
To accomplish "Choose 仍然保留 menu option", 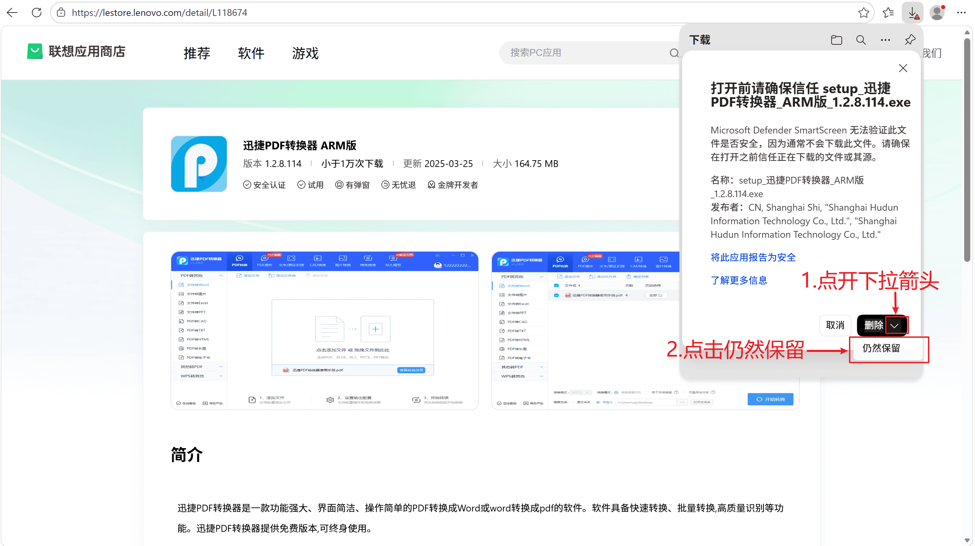I will [888, 348].
